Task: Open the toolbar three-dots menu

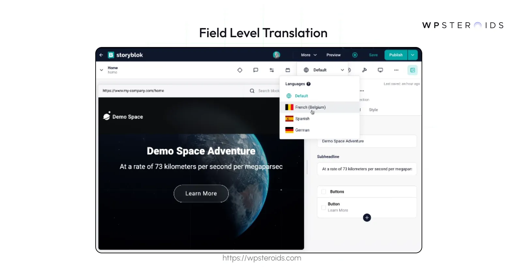Action: coord(396,70)
